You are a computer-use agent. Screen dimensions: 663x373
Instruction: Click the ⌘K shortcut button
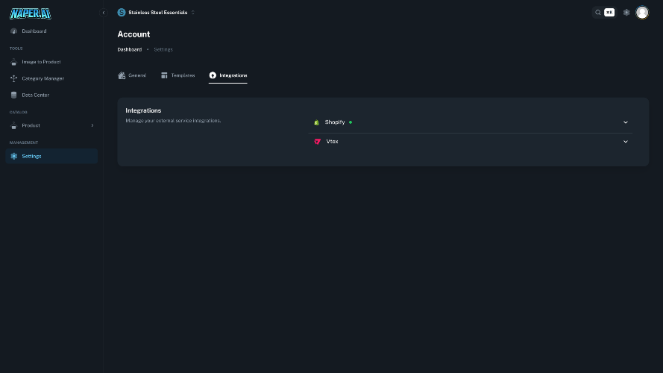pyautogui.click(x=609, y=13)
